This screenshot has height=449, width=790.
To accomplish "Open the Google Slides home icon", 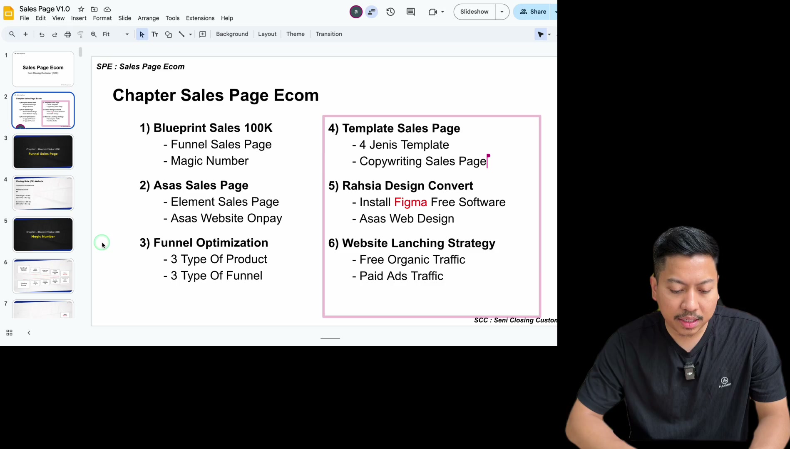I will (9, 13).
